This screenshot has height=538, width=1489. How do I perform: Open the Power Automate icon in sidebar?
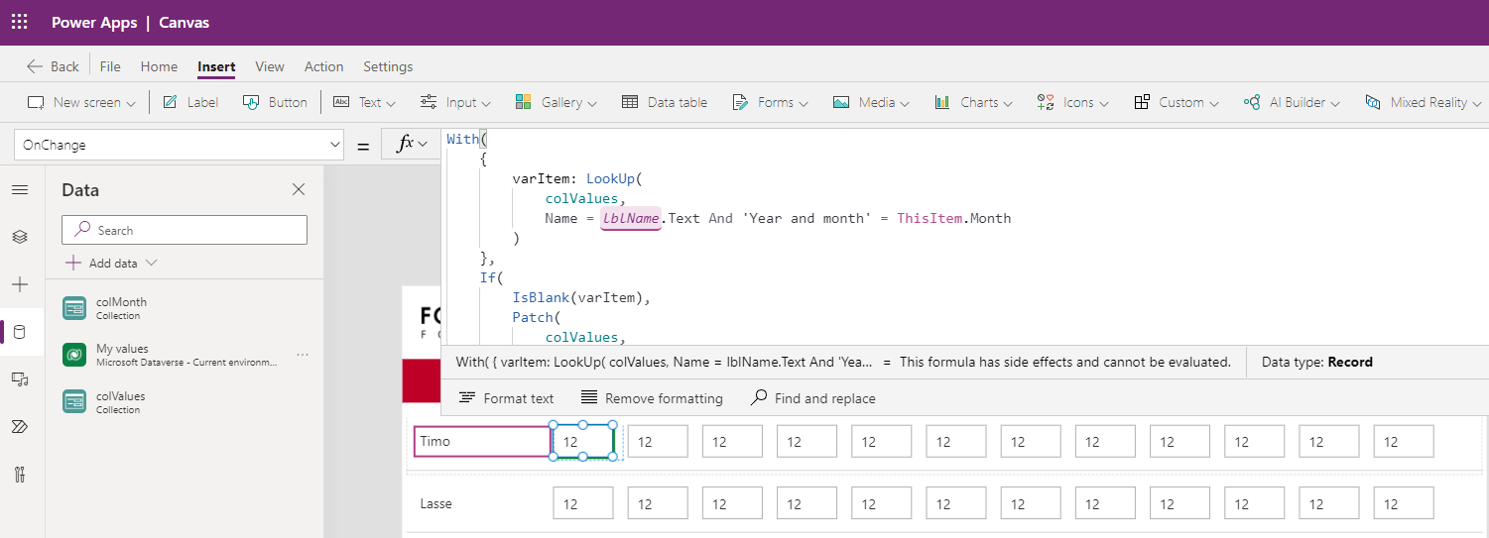[x=20, y=426]
